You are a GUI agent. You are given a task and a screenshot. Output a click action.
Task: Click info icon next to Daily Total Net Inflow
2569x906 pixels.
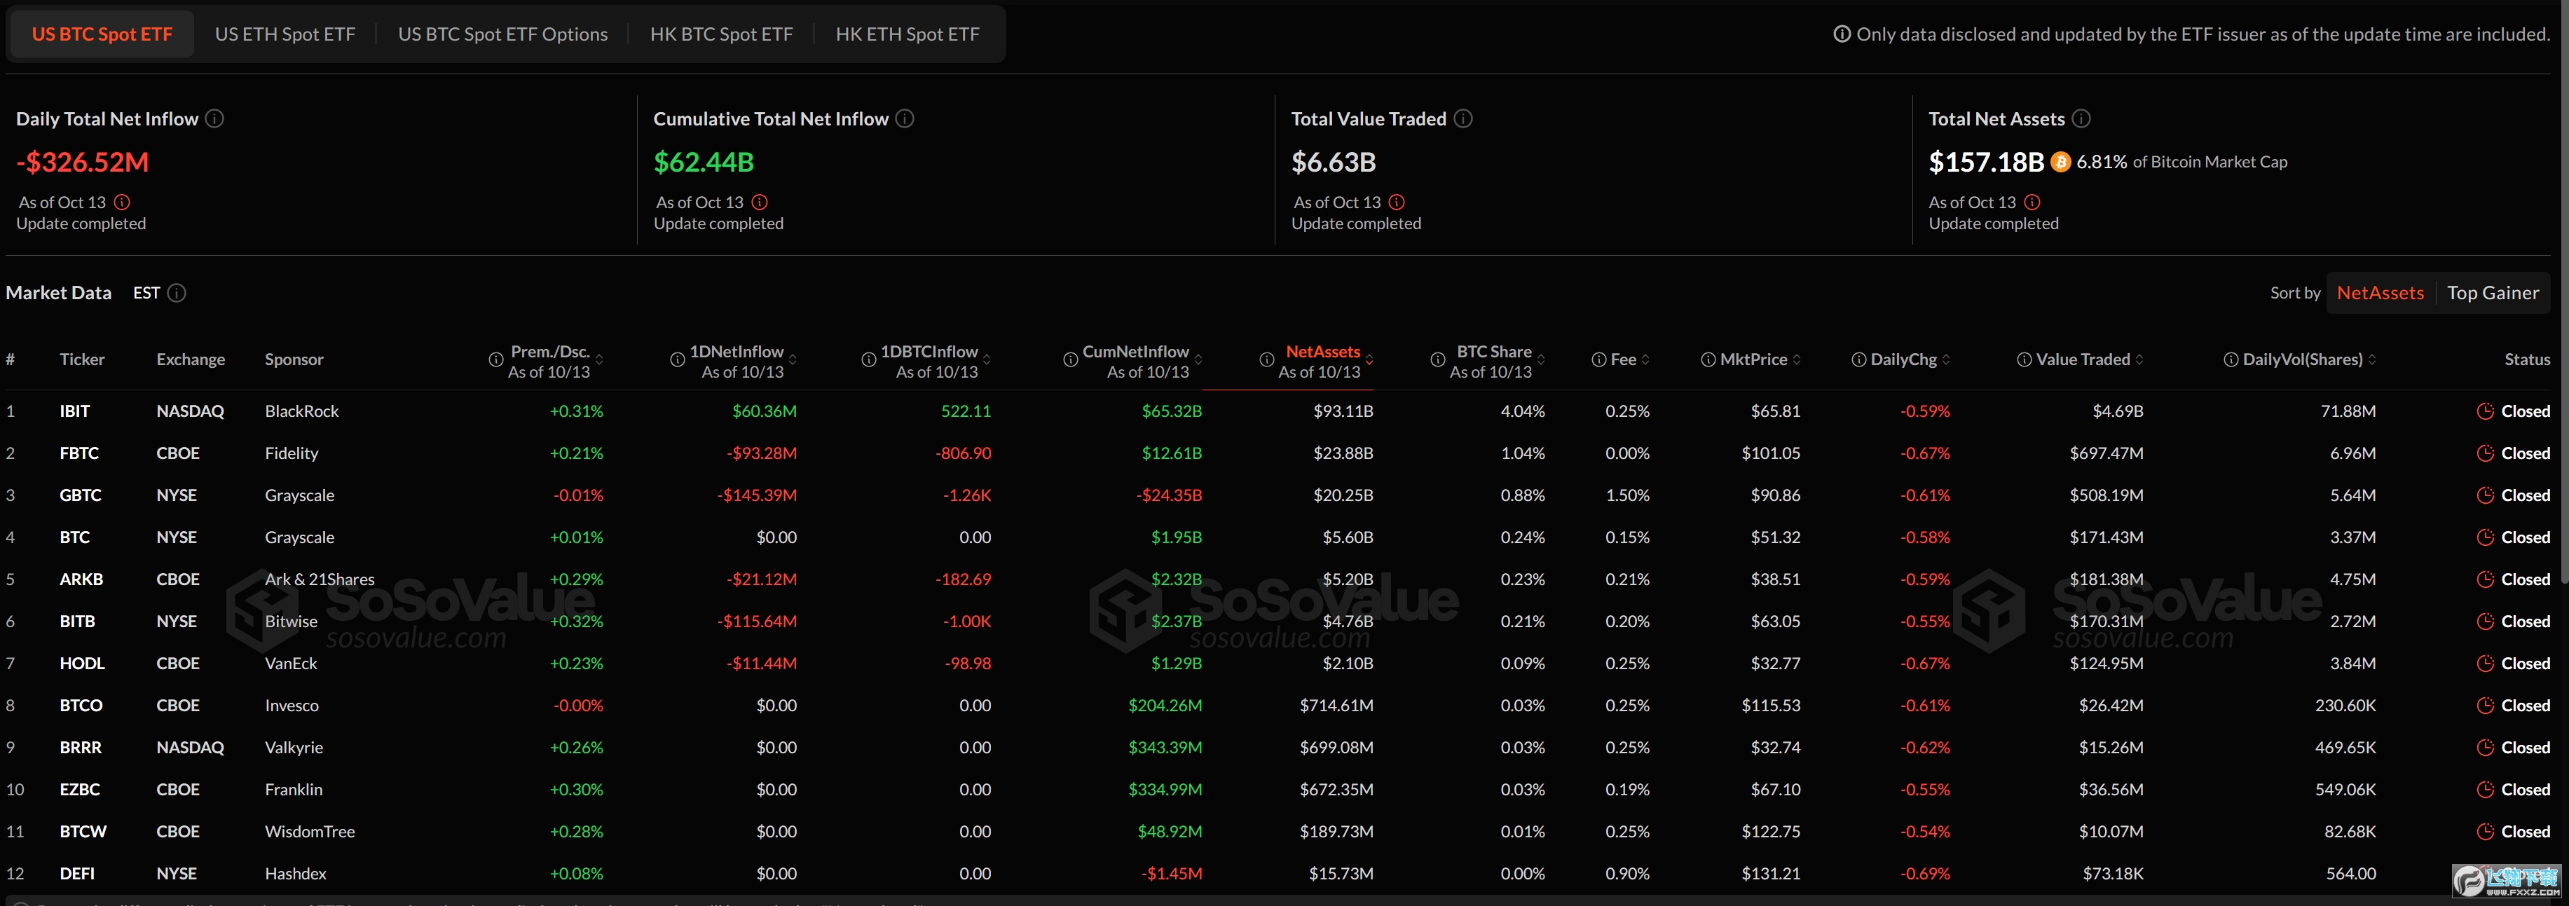(214, 118)
